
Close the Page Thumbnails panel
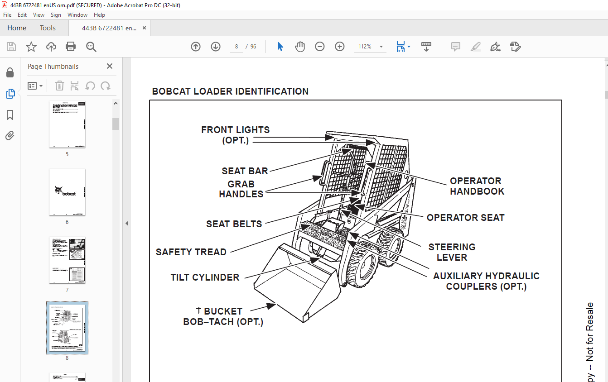click(110, 67)
